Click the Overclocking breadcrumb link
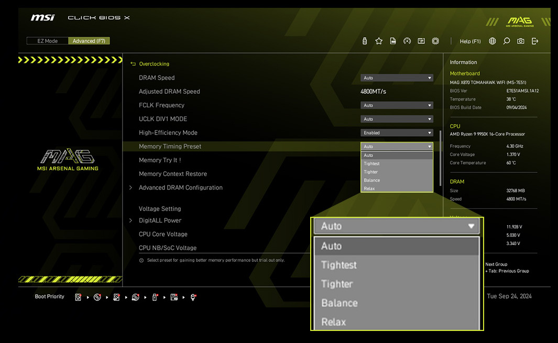Viewport: 558px width, 343px height. click(155, 63)
